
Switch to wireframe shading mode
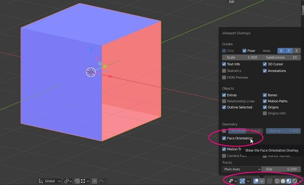pos(277,181)
